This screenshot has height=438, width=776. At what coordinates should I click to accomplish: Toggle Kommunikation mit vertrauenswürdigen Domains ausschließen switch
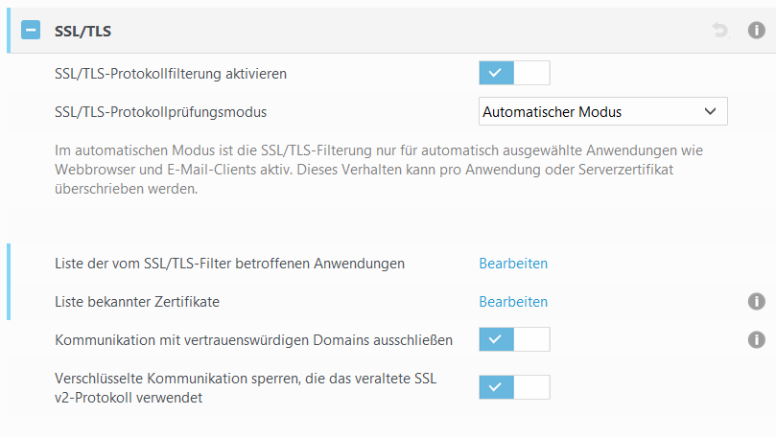(514, 339)
